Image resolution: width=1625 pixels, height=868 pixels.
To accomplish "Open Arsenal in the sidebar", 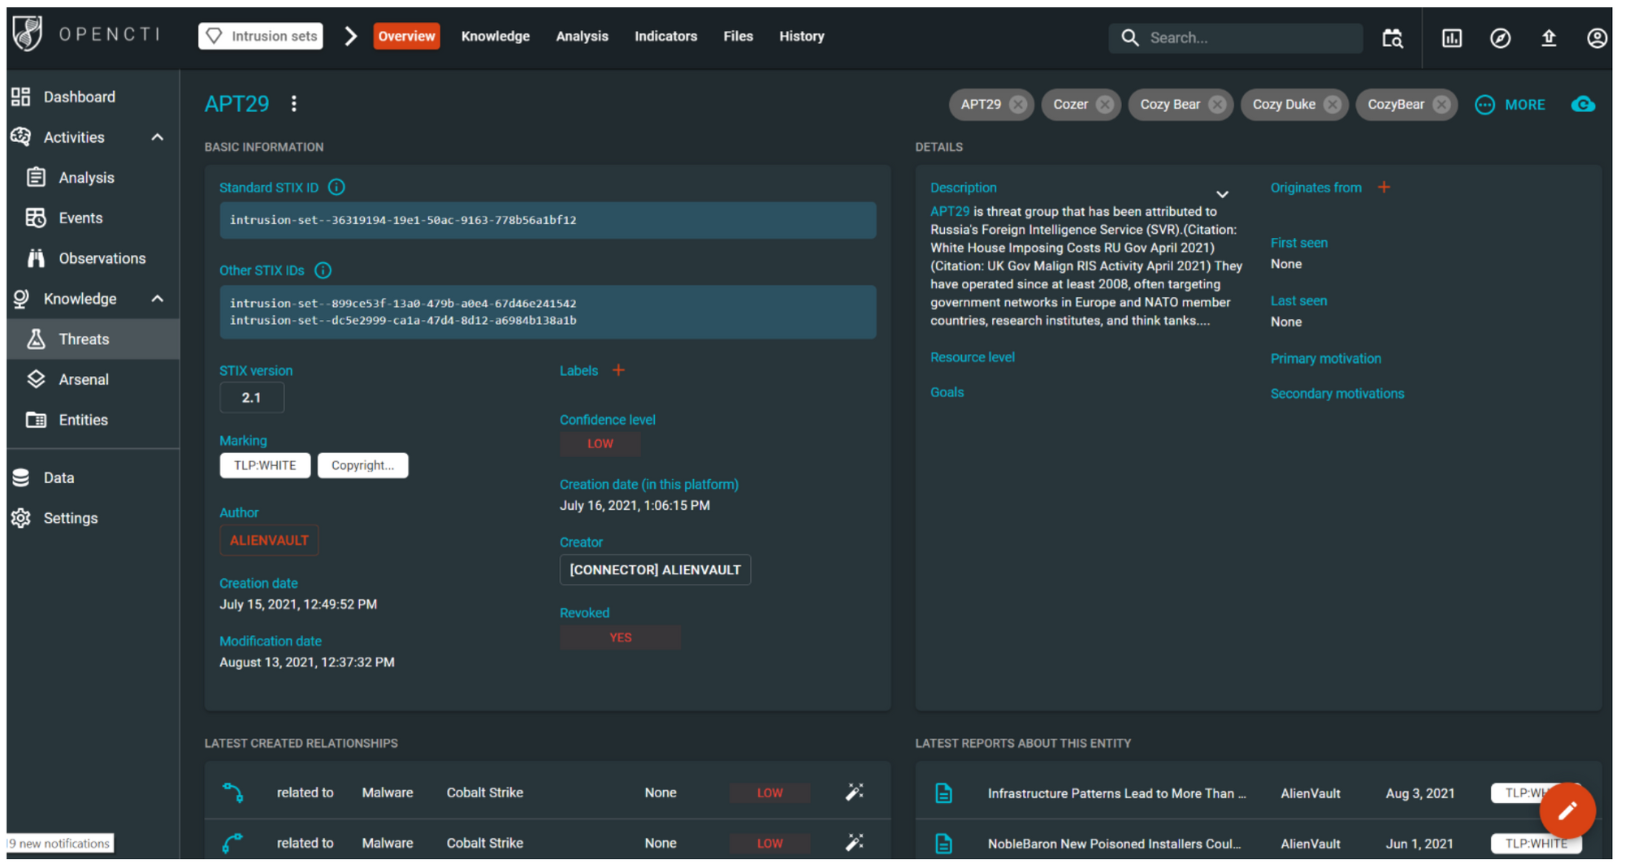I will click(83, 379).
